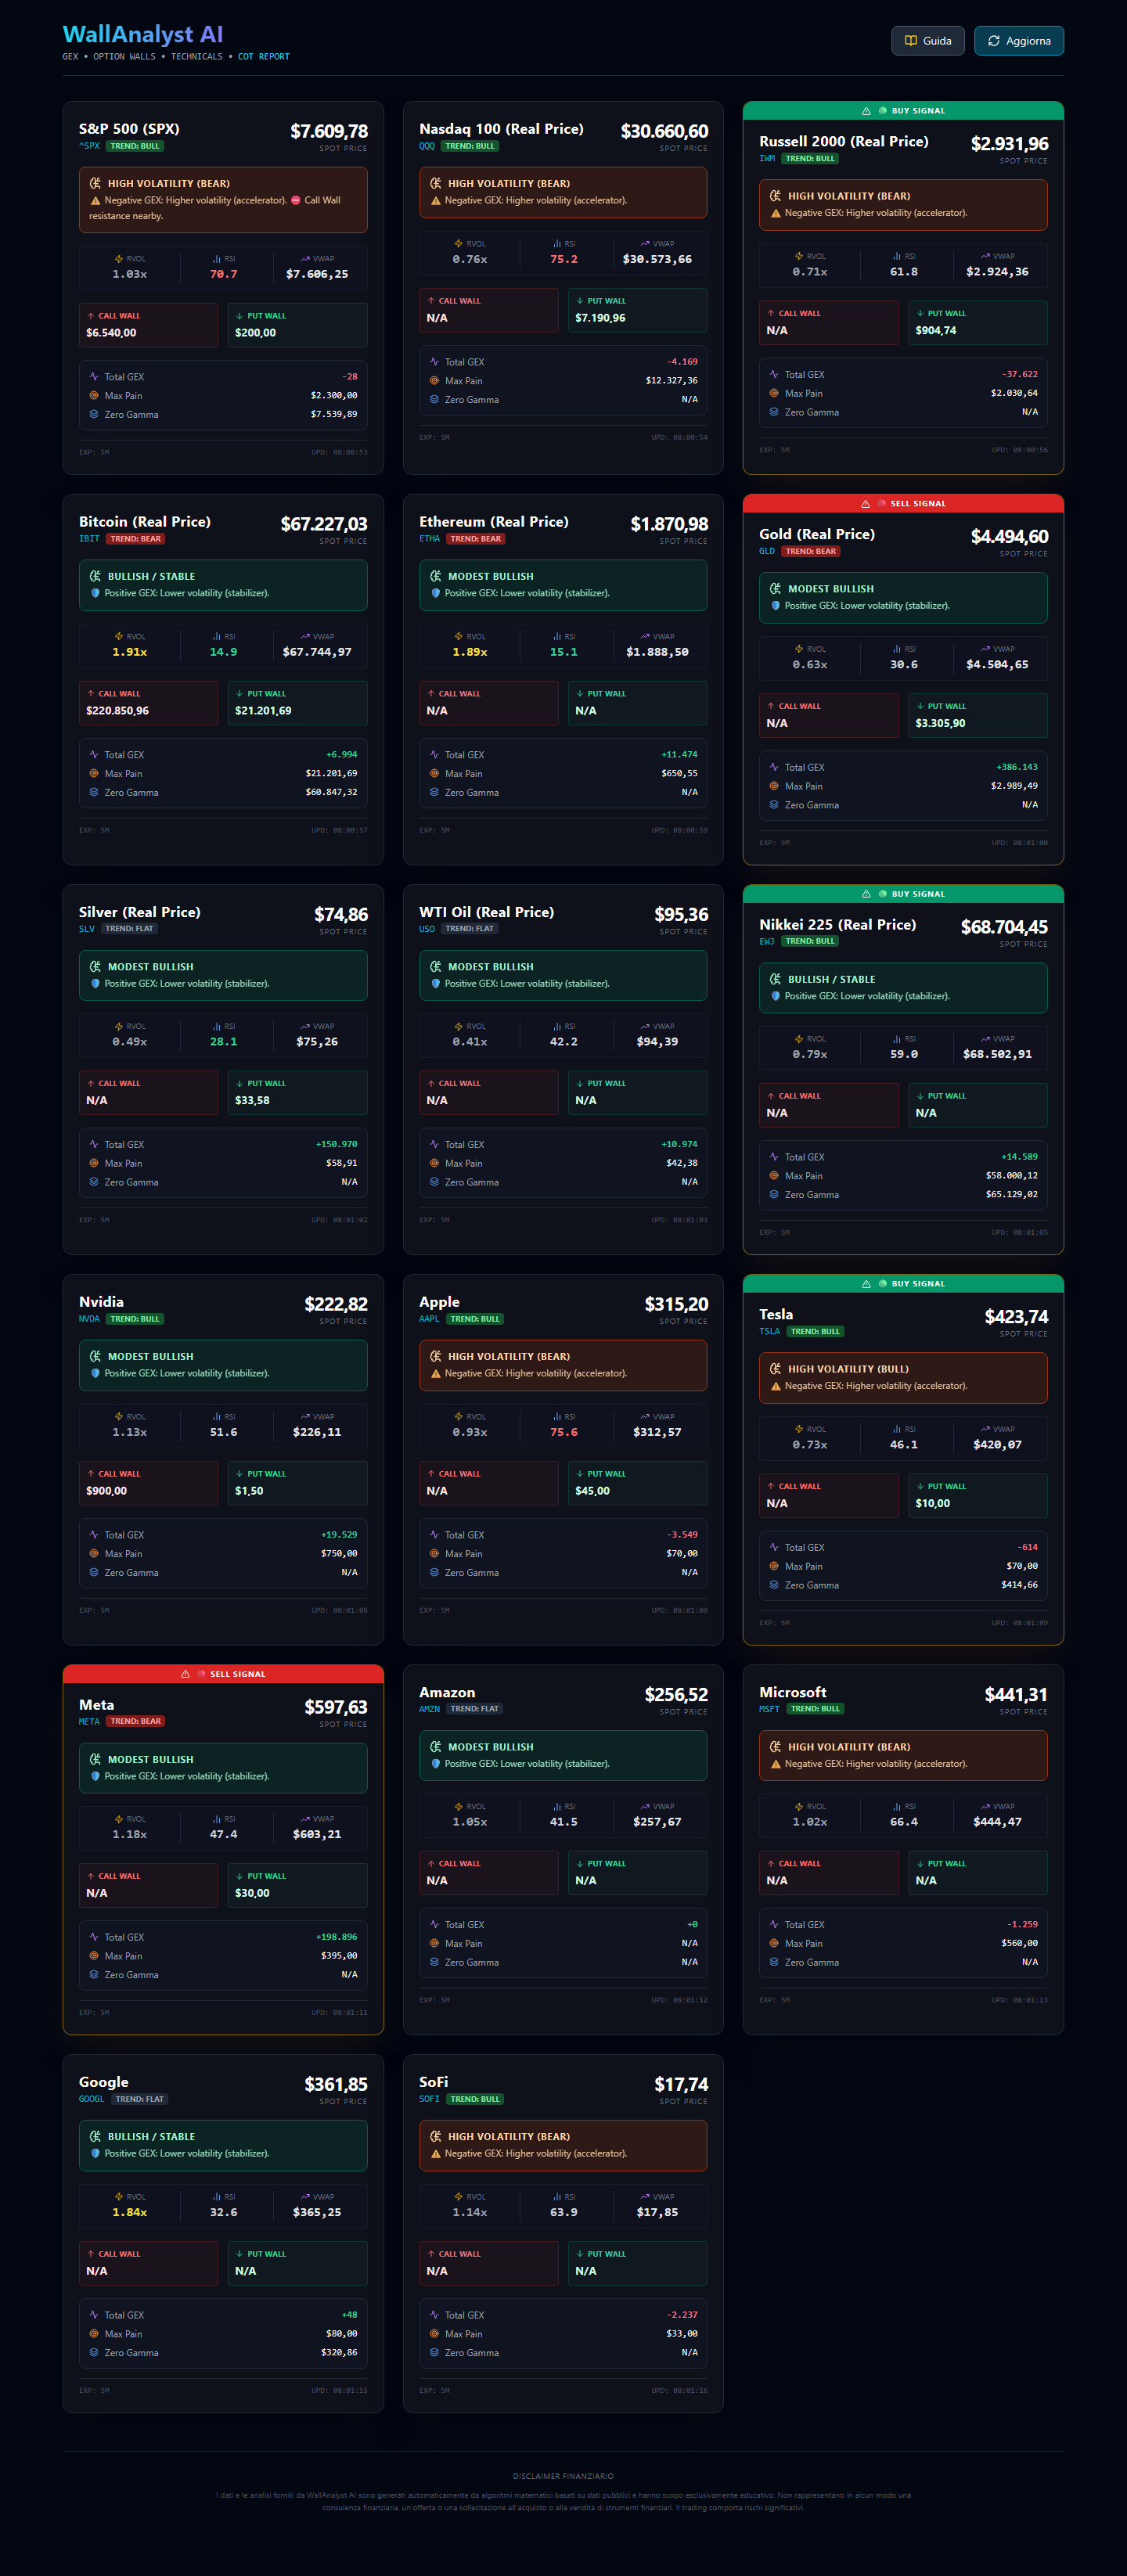Screen dimensions: 1127x2576
Task: Select the NVDA ticker label
Action: [89, 1319]
